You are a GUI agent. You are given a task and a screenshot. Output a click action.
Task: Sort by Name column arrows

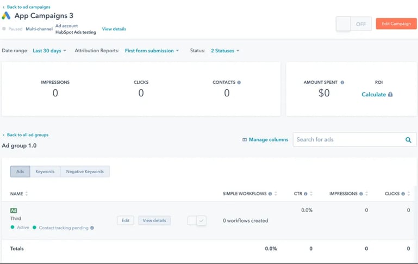(27, 194)
